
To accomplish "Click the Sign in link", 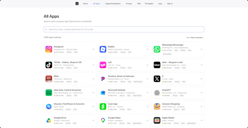I will point(170,4).
